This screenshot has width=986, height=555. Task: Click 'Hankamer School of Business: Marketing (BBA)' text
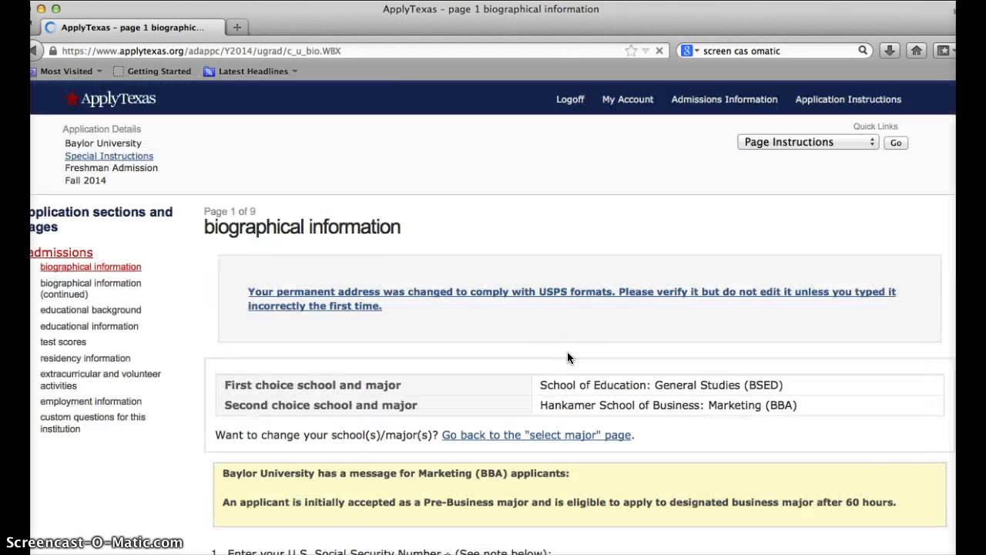click(x=668, y=405)
